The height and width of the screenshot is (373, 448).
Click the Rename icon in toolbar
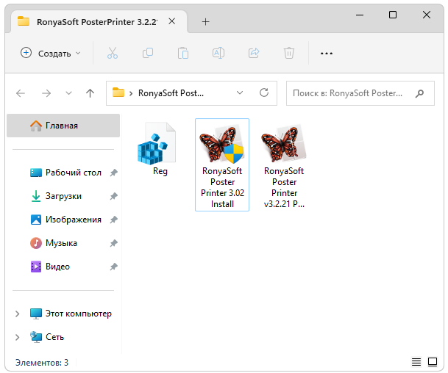click(218, 53)
